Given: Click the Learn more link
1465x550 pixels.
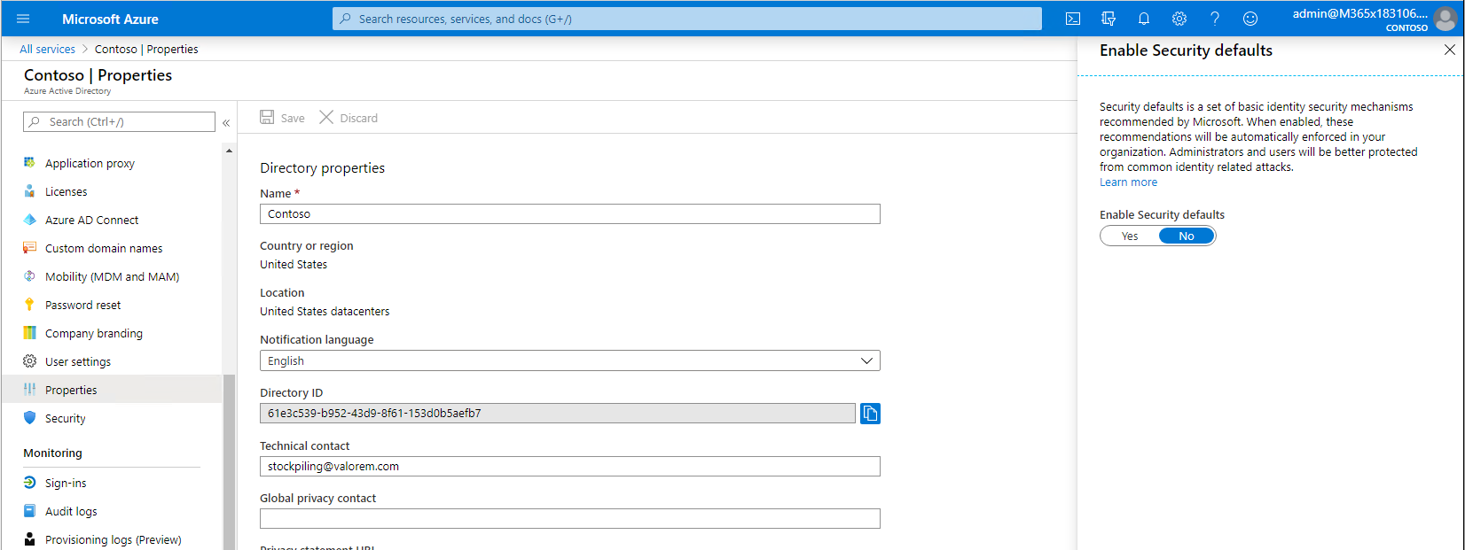Looking at the screenshot, I should [1128, 182].
